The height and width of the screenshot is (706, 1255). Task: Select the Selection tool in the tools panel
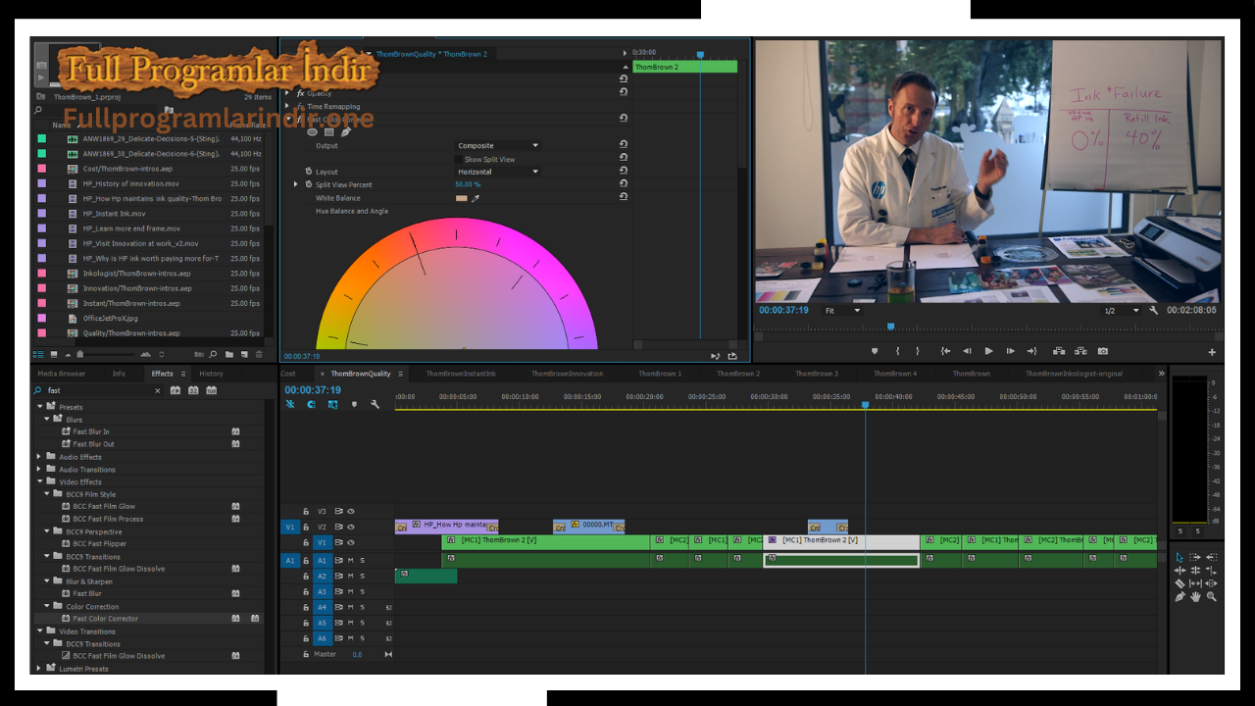click(1180, 557)
